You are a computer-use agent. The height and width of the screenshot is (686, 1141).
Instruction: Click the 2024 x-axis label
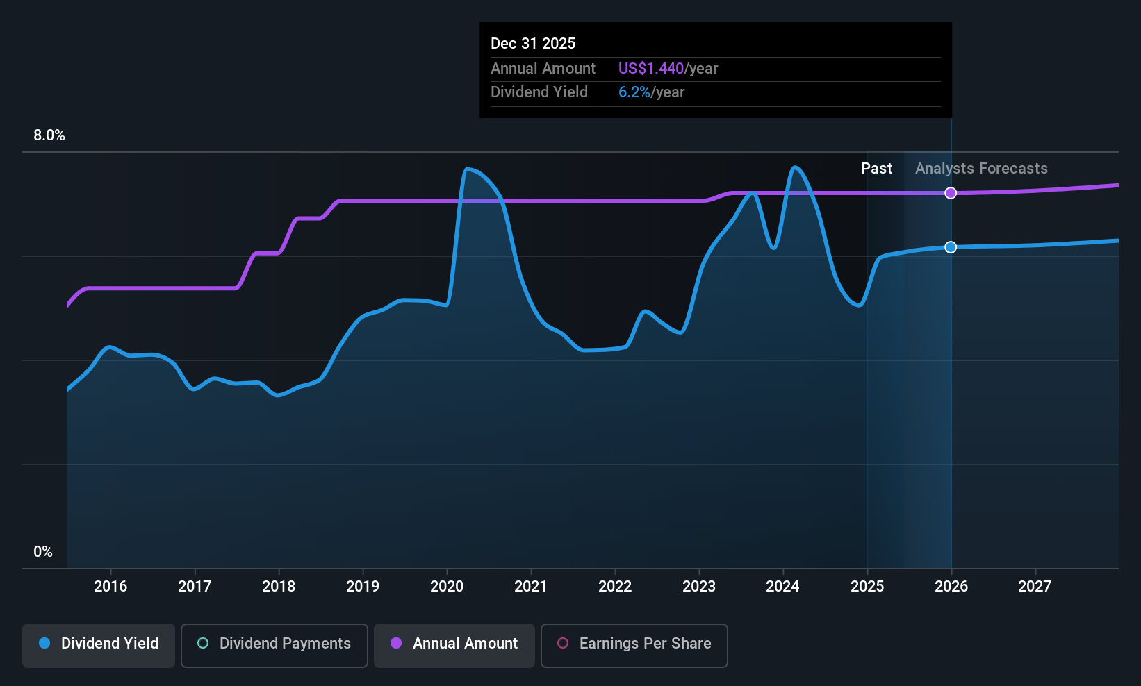point(782,587)
